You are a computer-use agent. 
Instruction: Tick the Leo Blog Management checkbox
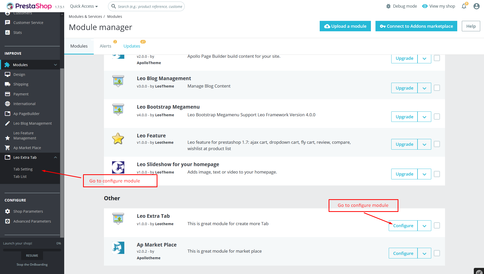[437, 88]
